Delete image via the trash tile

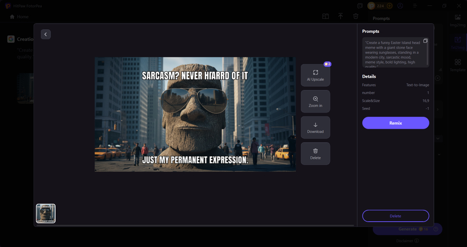pyautogui.click(x=316, y=154)
